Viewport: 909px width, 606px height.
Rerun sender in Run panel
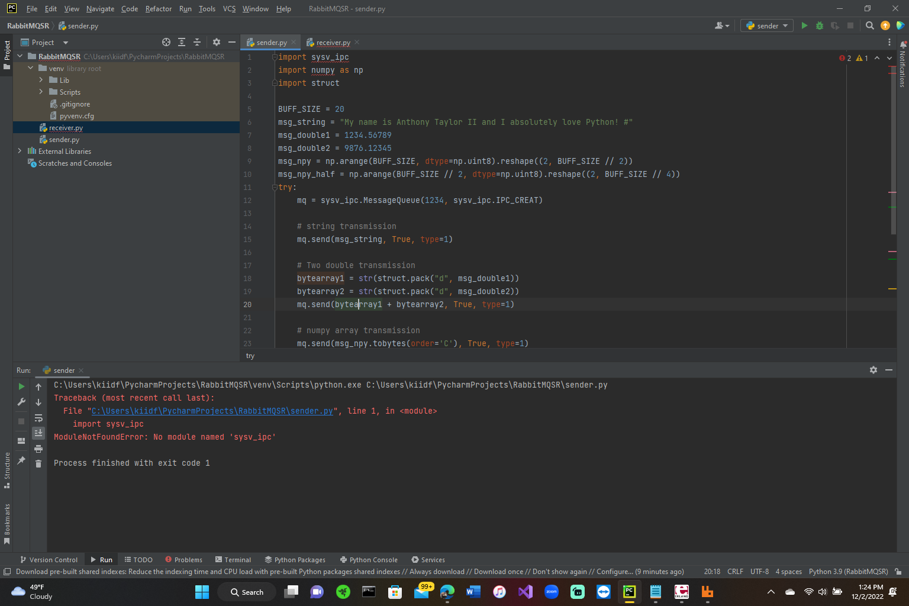pos(21,386)
